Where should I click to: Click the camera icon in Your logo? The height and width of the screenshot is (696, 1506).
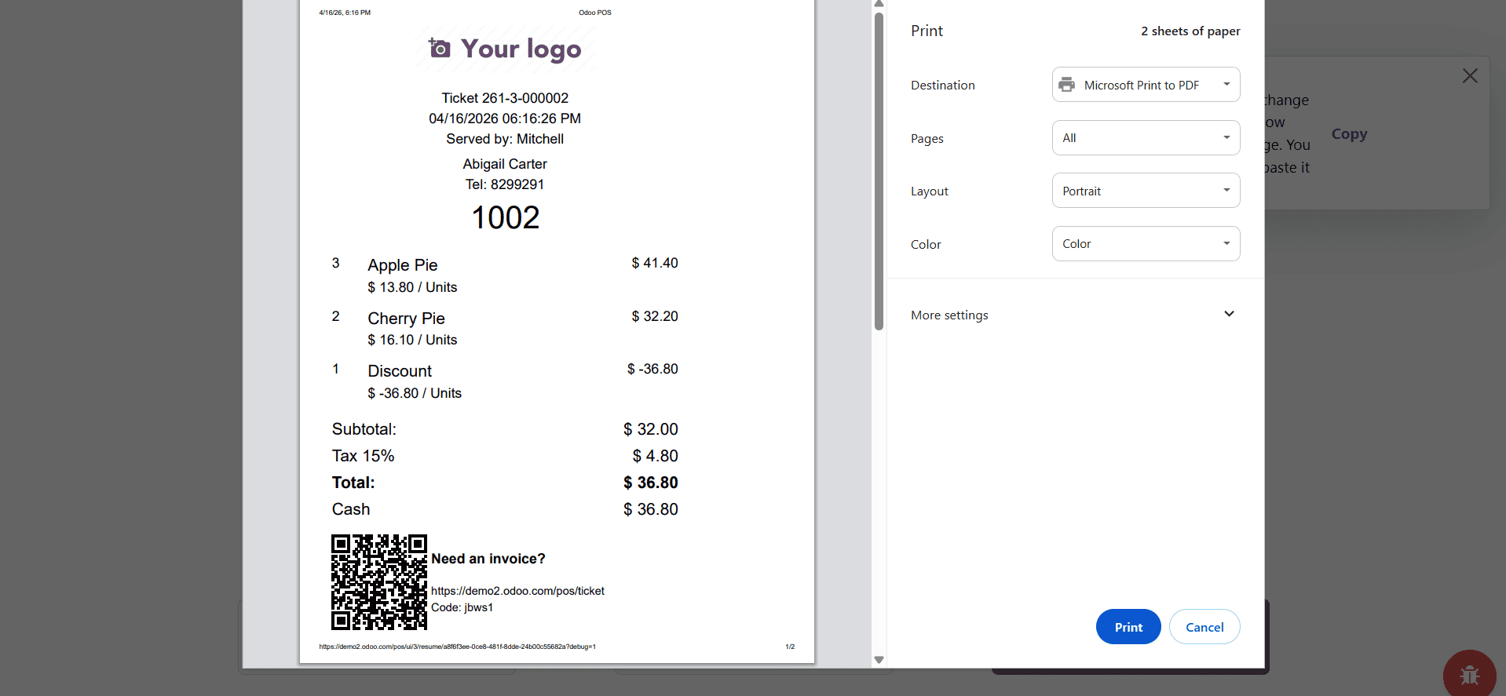(439, 49)
